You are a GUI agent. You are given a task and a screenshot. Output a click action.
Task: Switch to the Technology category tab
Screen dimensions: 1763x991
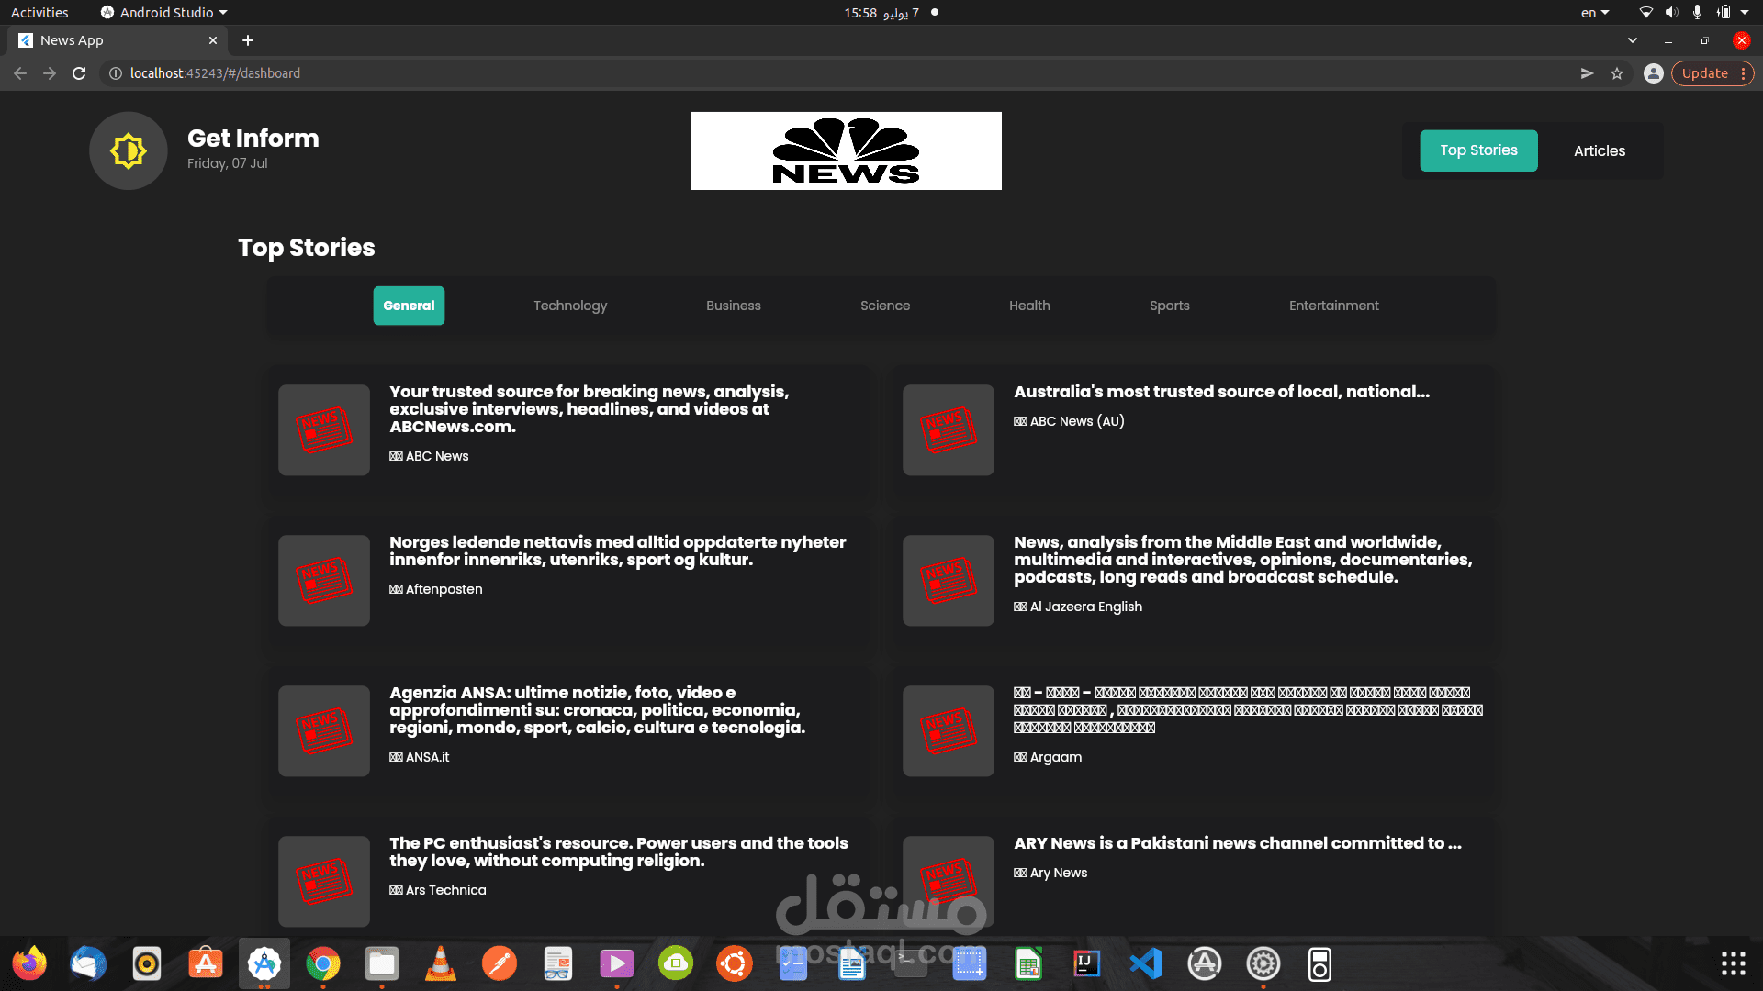coord(570,306)
